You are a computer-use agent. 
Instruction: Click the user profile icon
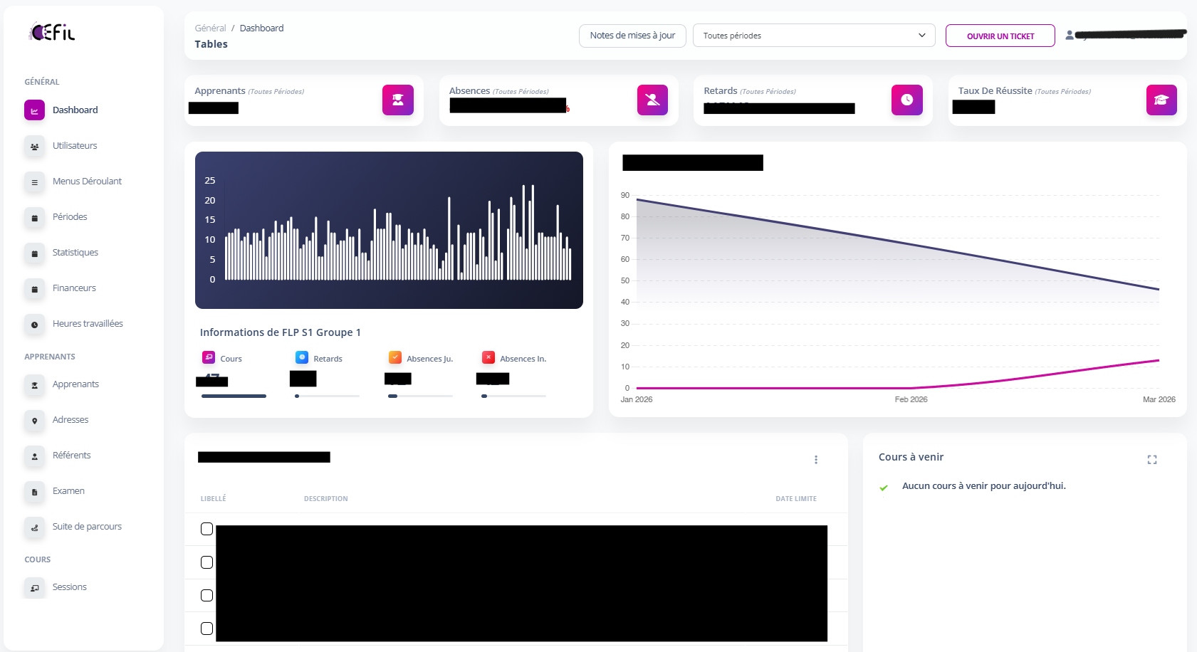tap(1069, 35)
